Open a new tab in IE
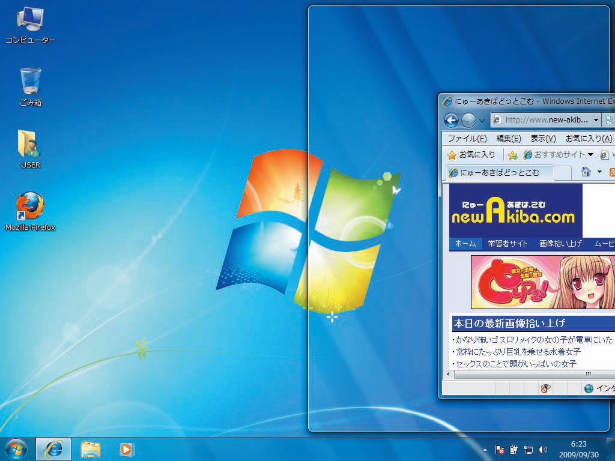The width and height of the screenshot is (615, 461). click(562, 172)
